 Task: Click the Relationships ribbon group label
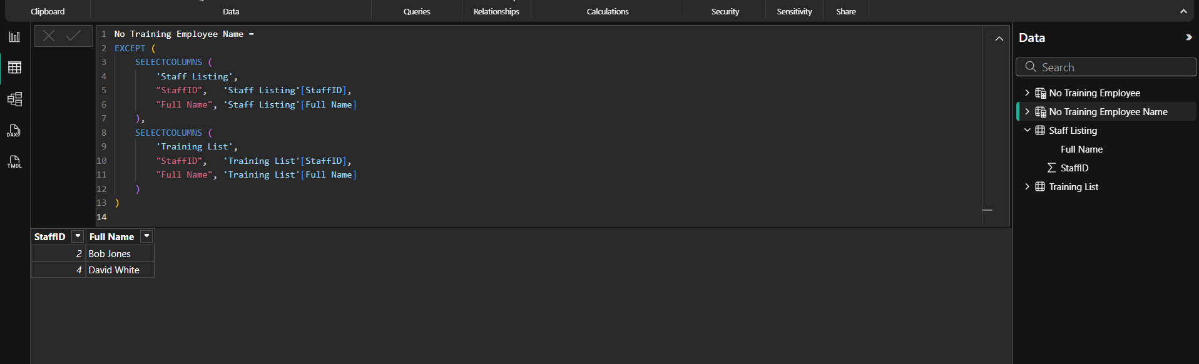click(x=496, y=11)
